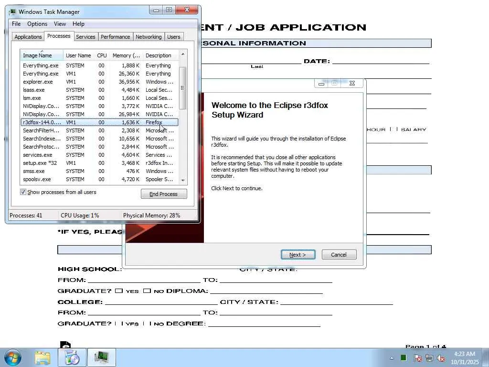Sort processes by Image Name column
This screenshot has width=489, height=367.
[42, 55]
